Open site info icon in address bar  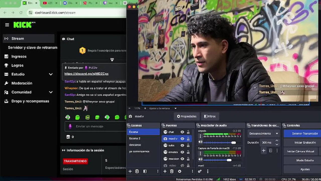click(x=30, y=13)
